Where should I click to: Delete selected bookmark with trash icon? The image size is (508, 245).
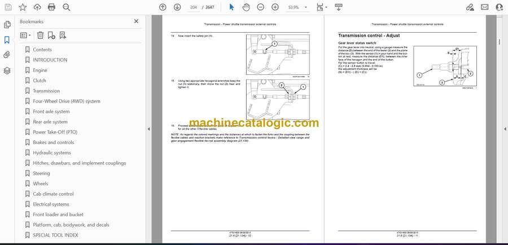[40, 35]
